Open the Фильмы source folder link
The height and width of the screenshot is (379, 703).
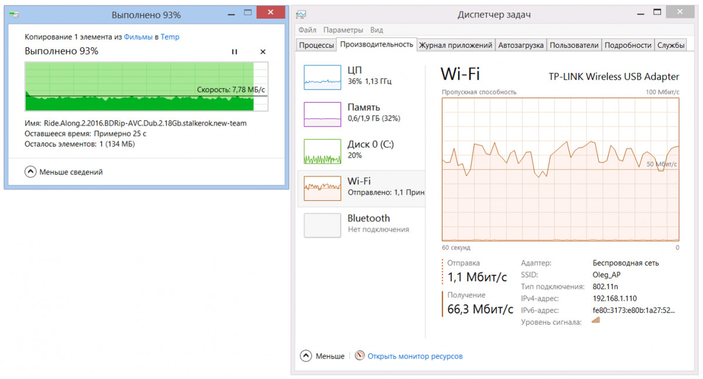tap(138, 37)
